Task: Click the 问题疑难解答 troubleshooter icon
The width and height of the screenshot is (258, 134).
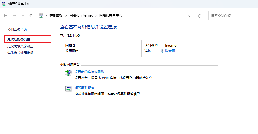Action: (x=68, y=89)
